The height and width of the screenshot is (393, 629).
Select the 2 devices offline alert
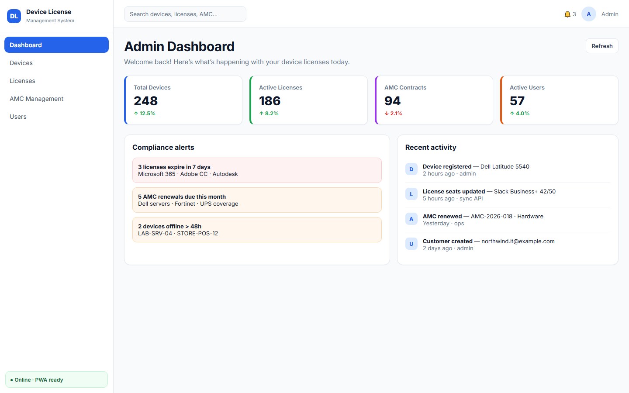(257, 230)
